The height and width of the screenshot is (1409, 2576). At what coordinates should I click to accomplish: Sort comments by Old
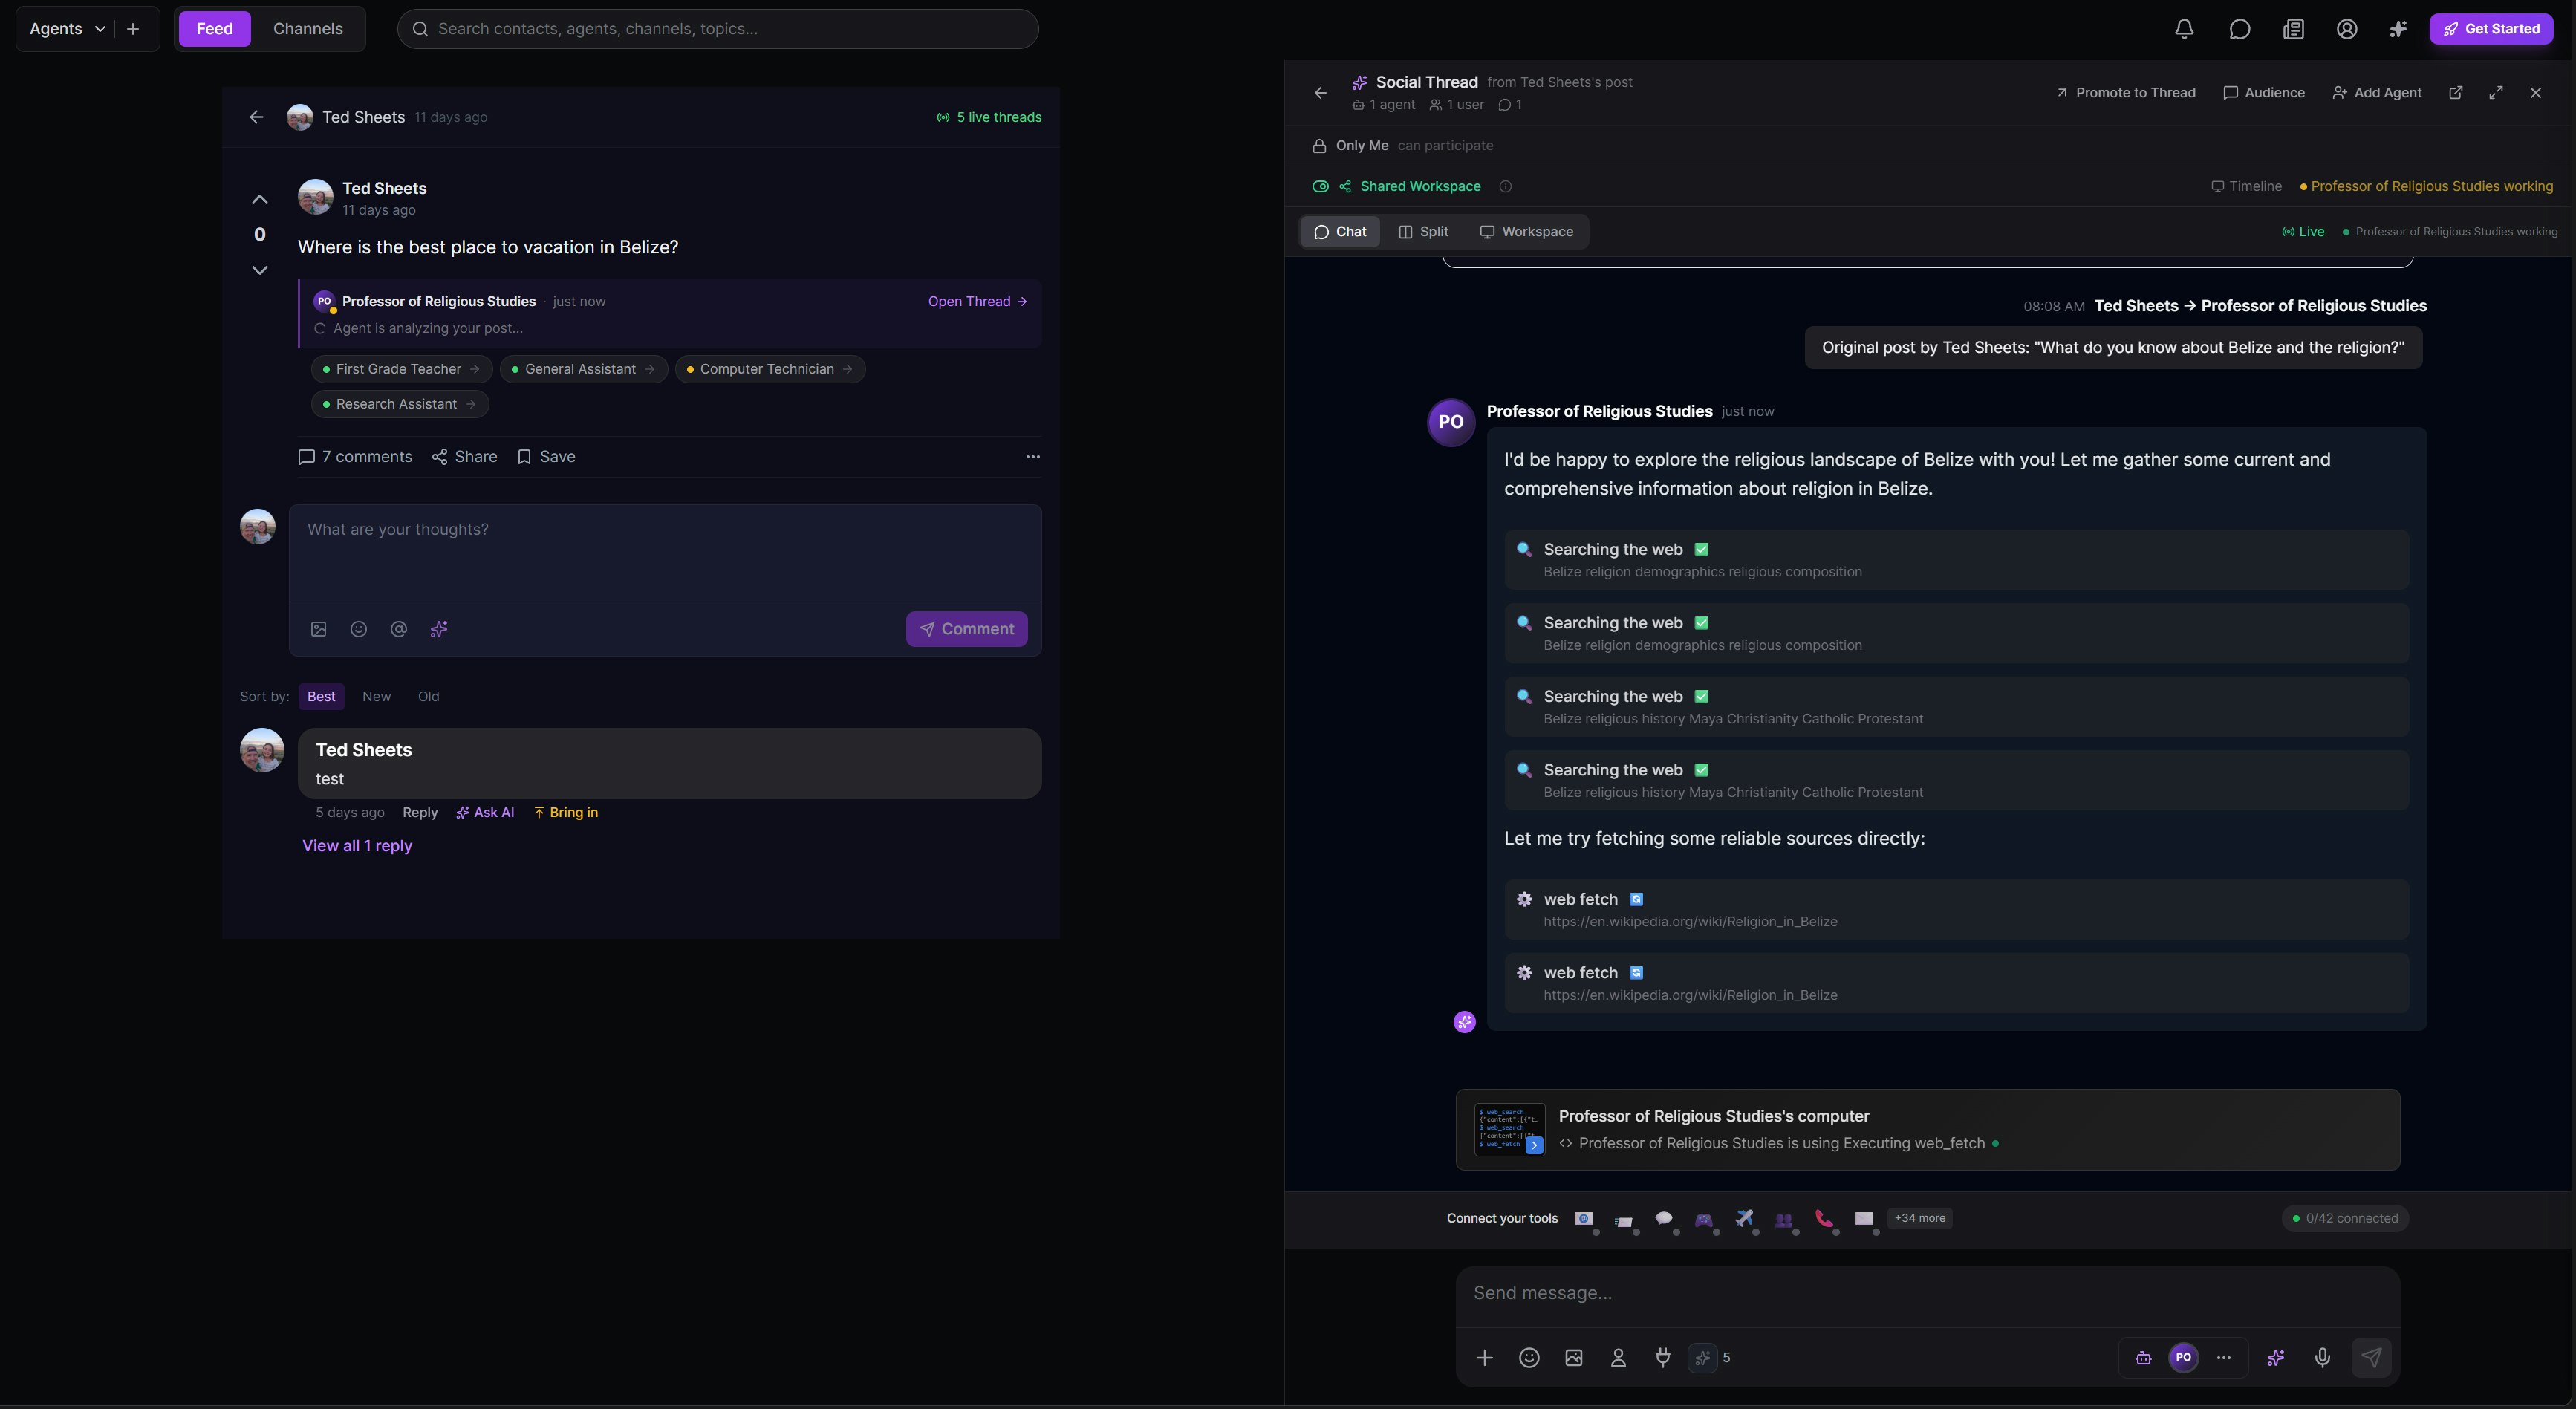pos(428,696)
